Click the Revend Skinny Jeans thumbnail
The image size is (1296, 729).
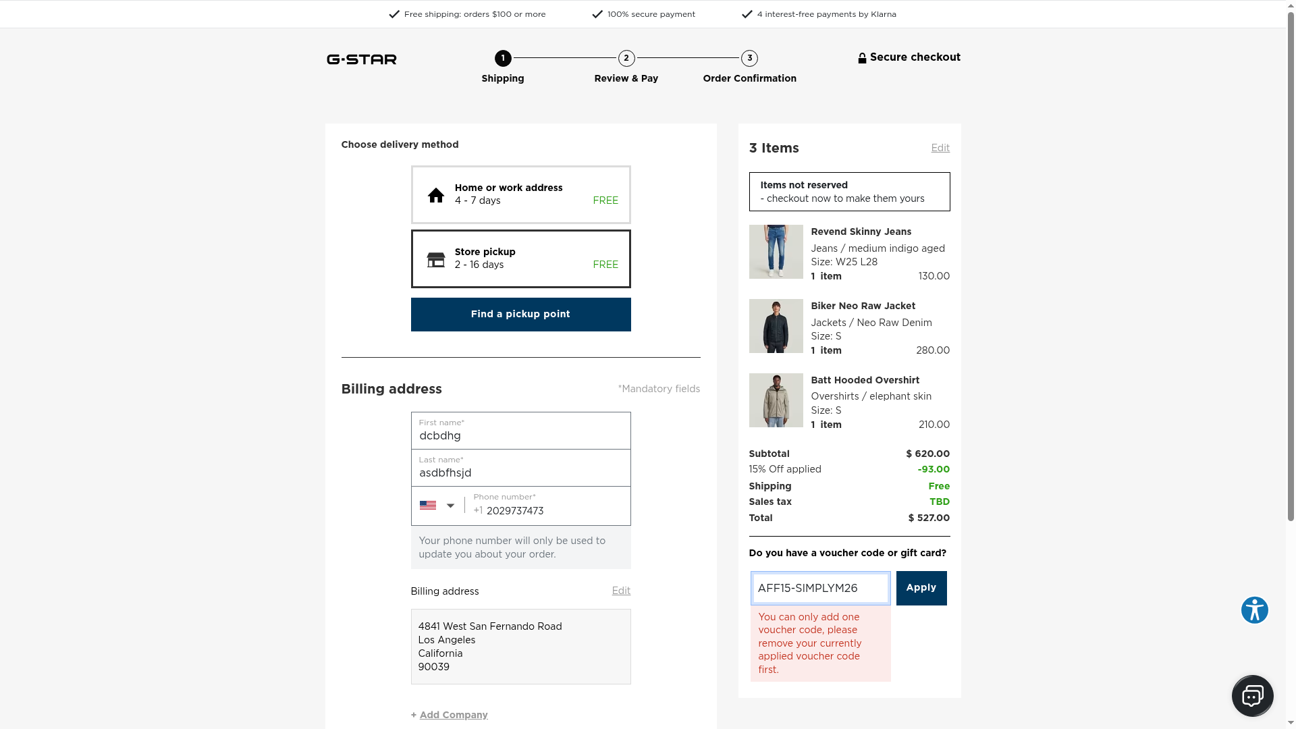click(776, 252)
